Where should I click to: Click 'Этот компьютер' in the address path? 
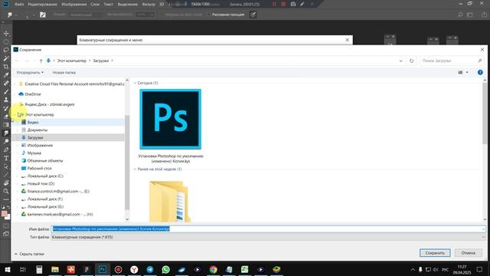pos(71,61)
